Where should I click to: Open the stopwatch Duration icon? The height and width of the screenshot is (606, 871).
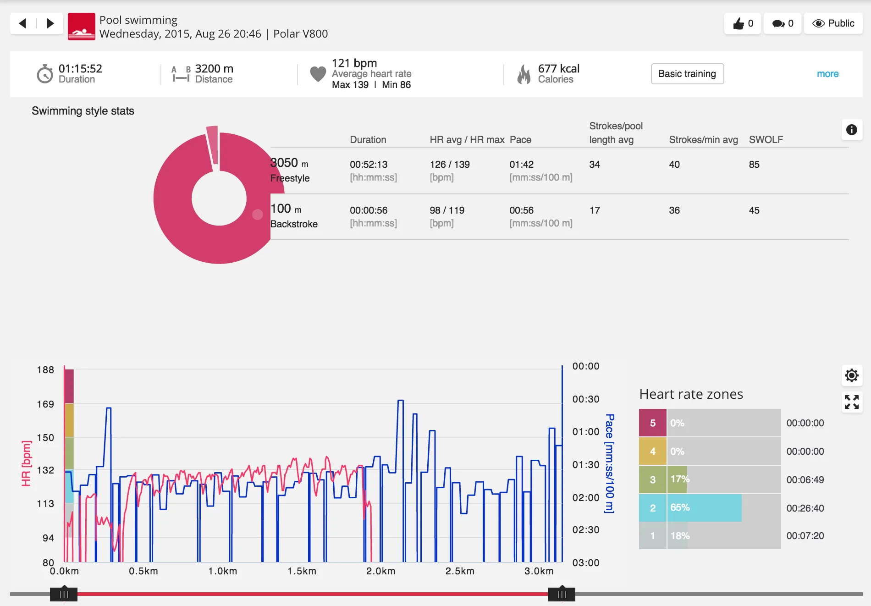coord(44,73)
